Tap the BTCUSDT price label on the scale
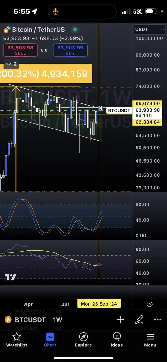The width and height of the screenshot is (167, 362). pyautogui.click(x=119, y=110)
